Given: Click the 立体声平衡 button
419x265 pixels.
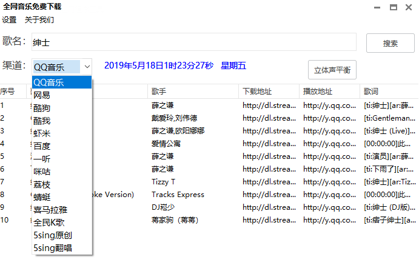Looking at the screenshot, I should click(332, 70).
